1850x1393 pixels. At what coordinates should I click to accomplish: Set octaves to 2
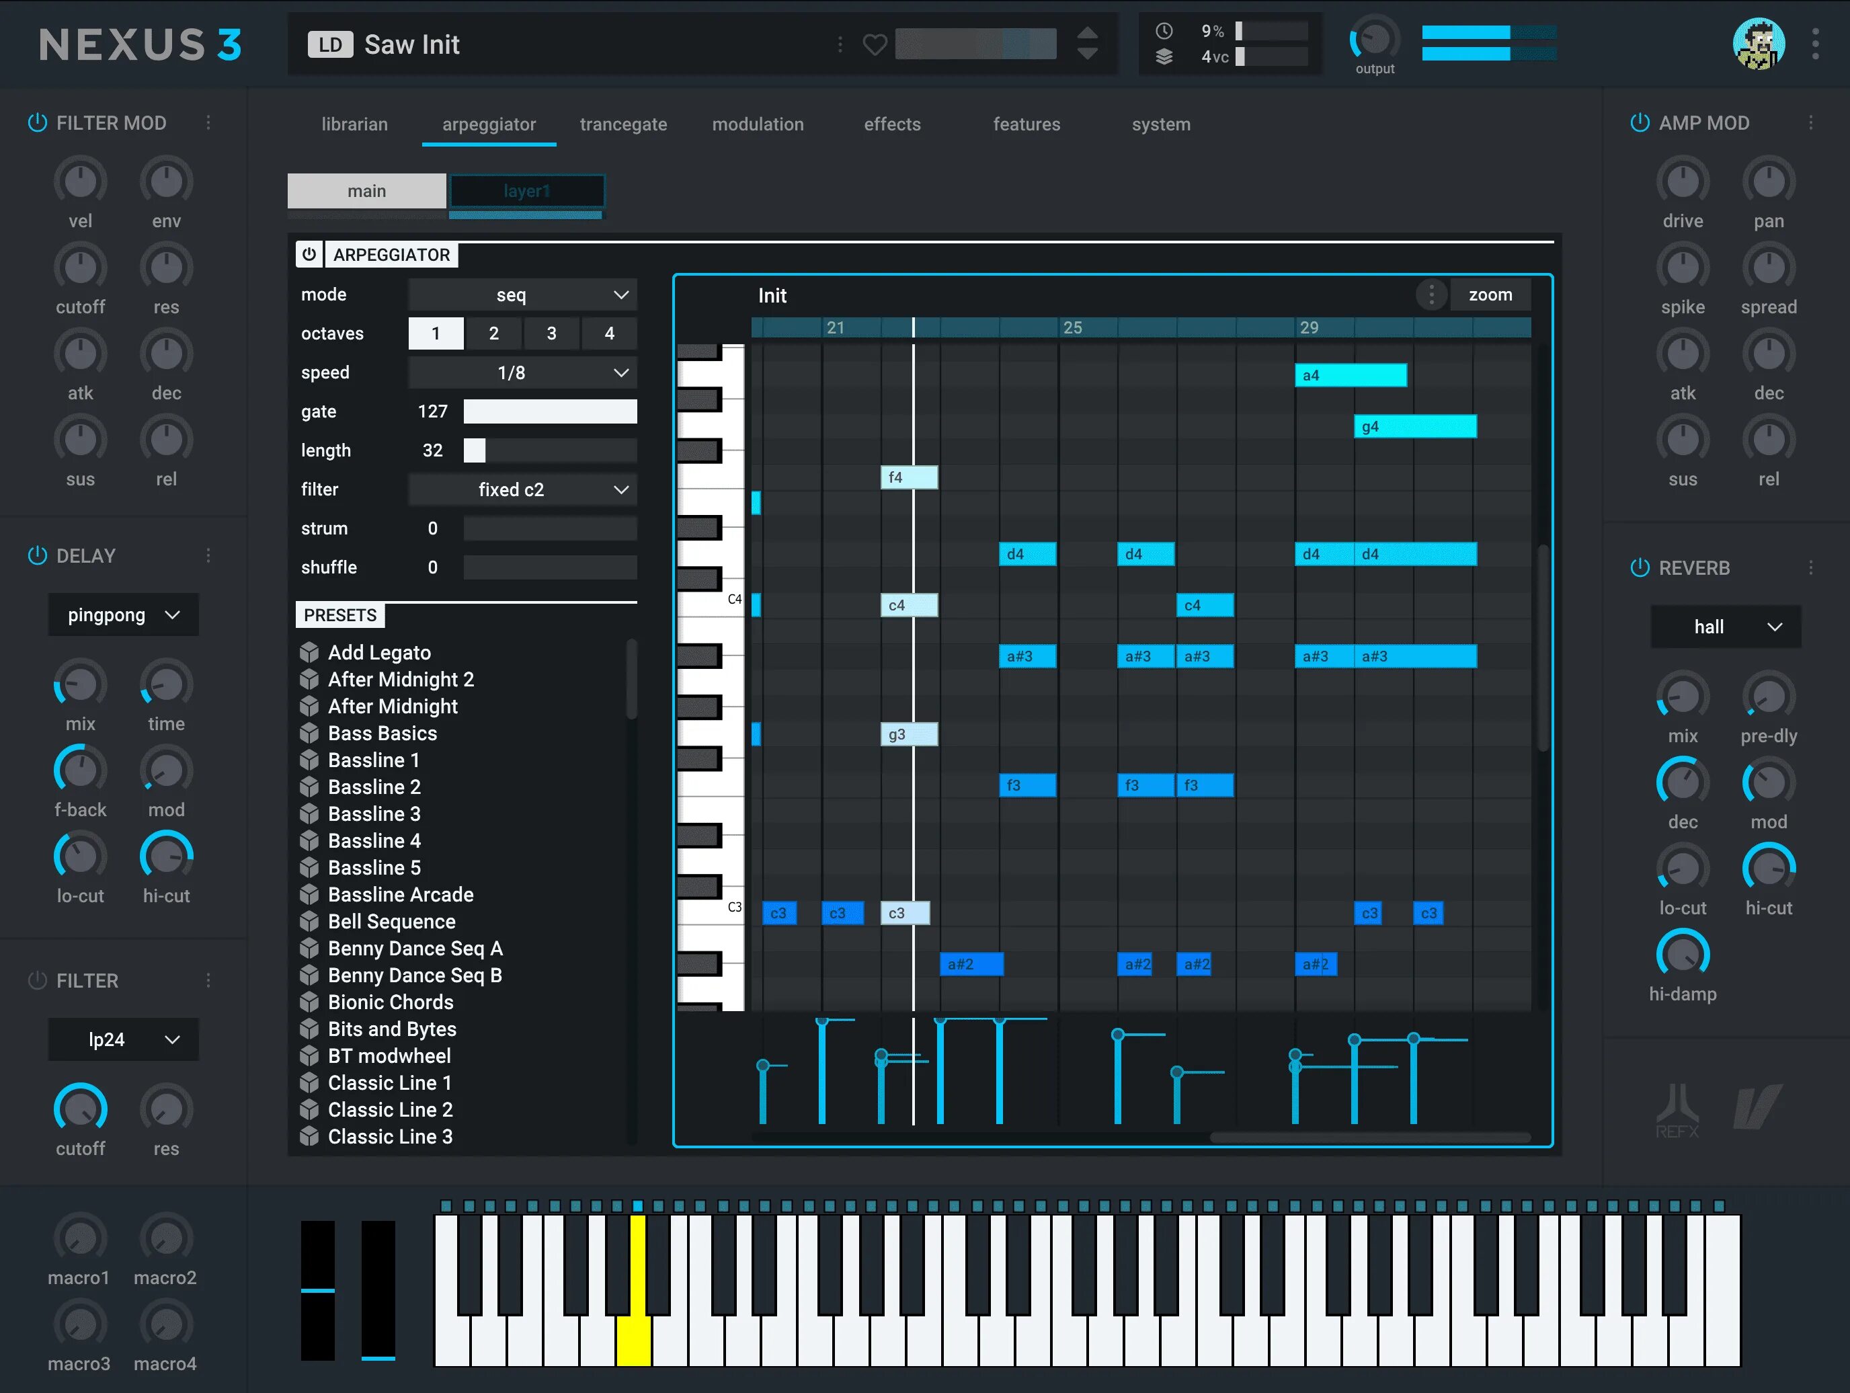[x=493, y=333]
